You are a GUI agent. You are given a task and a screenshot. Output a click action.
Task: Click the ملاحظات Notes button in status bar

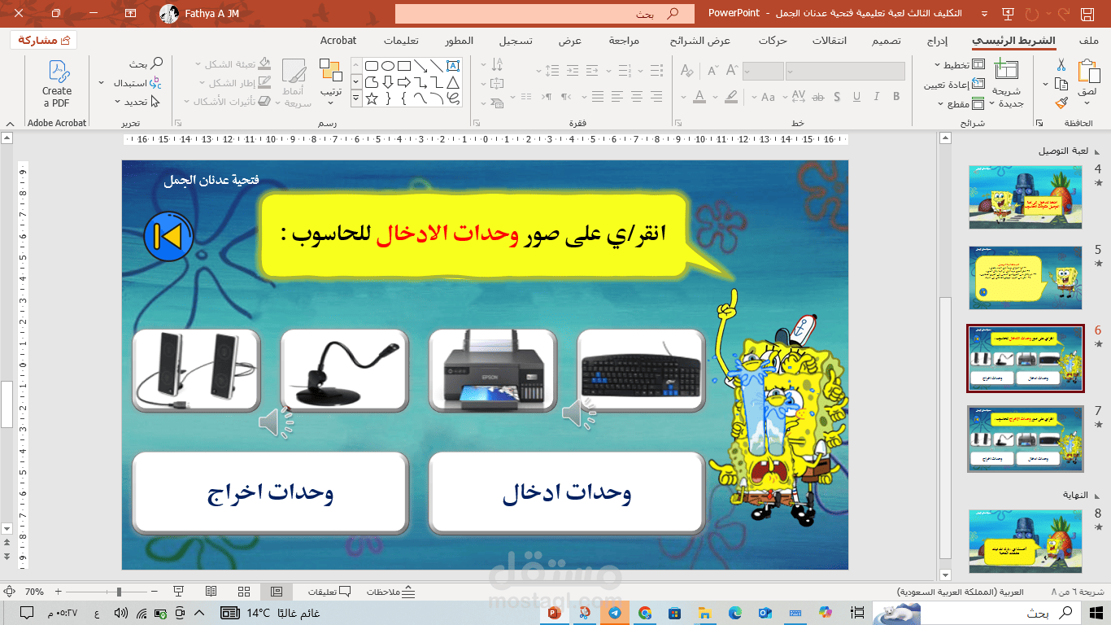[390, 592]
